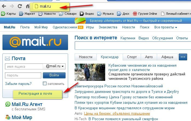Open the Карты bookmark icon
191x121 pixels.
coord(3,14)
